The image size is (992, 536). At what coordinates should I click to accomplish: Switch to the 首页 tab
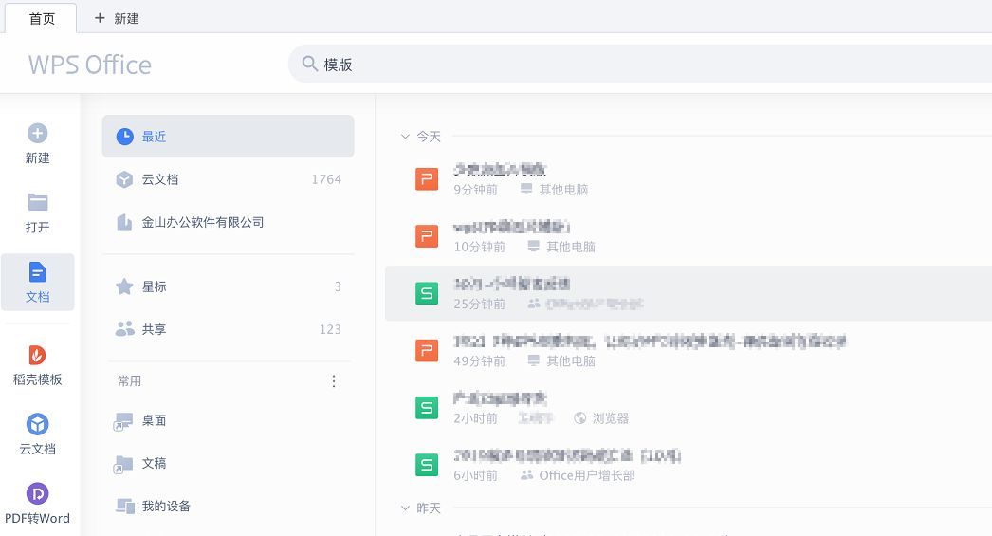pyautogui.click(x=42, y=18)
